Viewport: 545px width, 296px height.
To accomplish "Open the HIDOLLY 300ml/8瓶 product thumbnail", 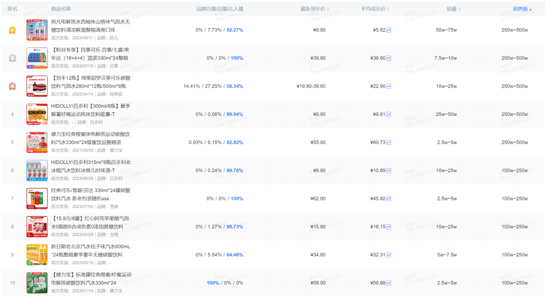I will pyautogui.click(x=37, y=114).
